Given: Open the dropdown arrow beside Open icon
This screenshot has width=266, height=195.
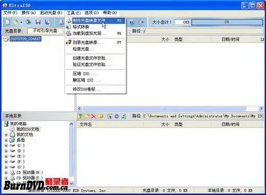Looking at the screenshot, I should point(21,22).
